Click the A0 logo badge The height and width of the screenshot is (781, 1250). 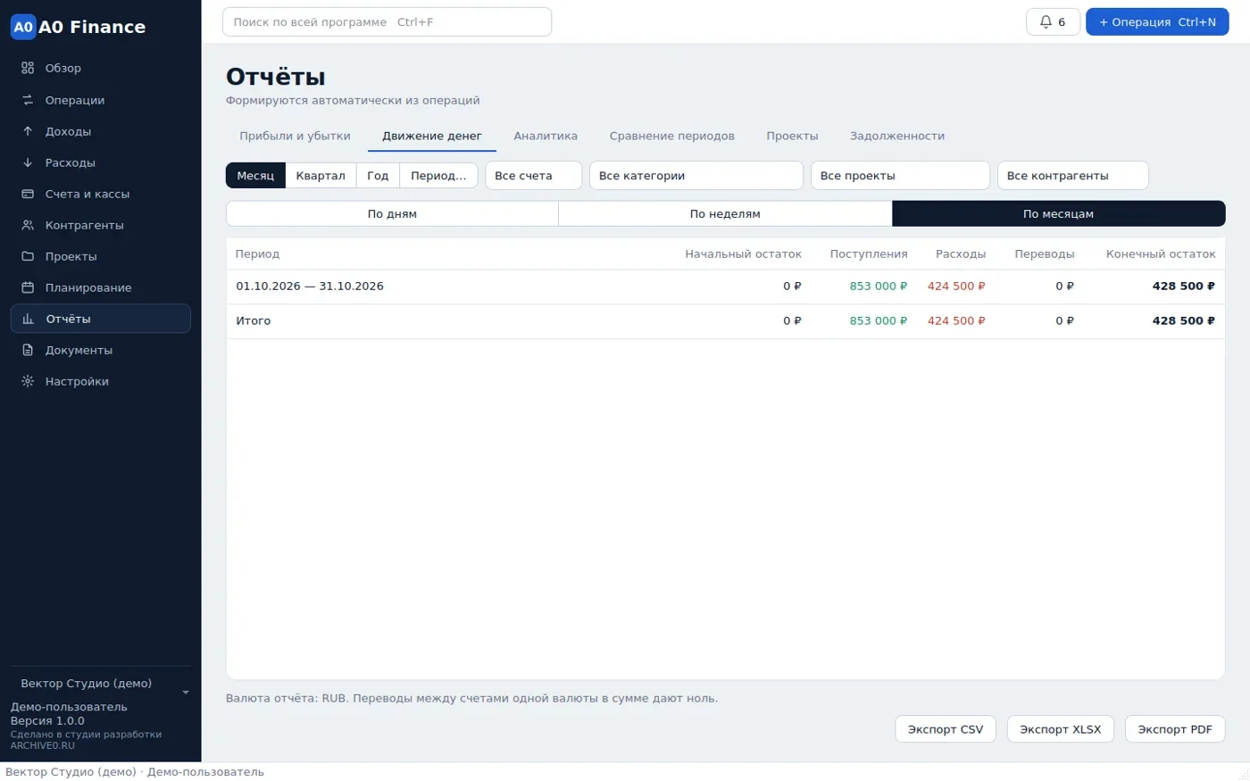[x=23, y=27]
